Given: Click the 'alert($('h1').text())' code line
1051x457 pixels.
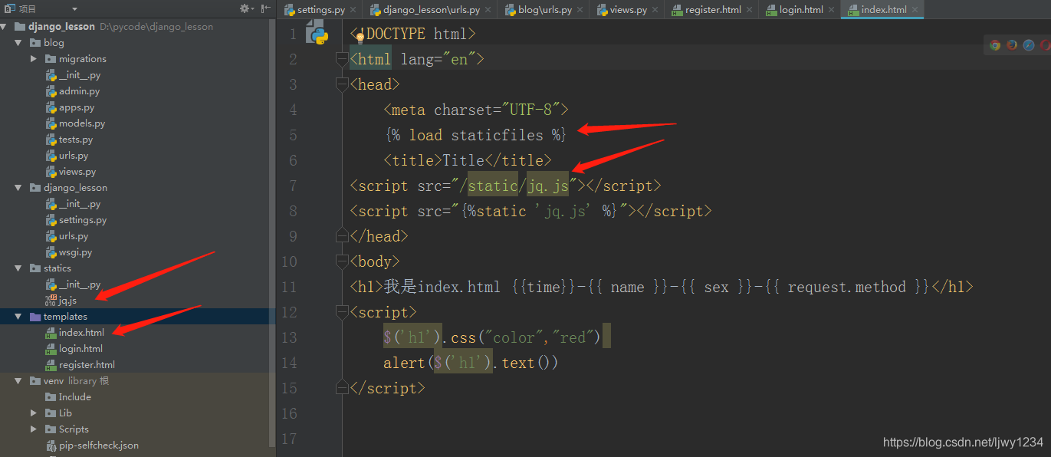Looking at the screenshot, I should tap(471, 363).
